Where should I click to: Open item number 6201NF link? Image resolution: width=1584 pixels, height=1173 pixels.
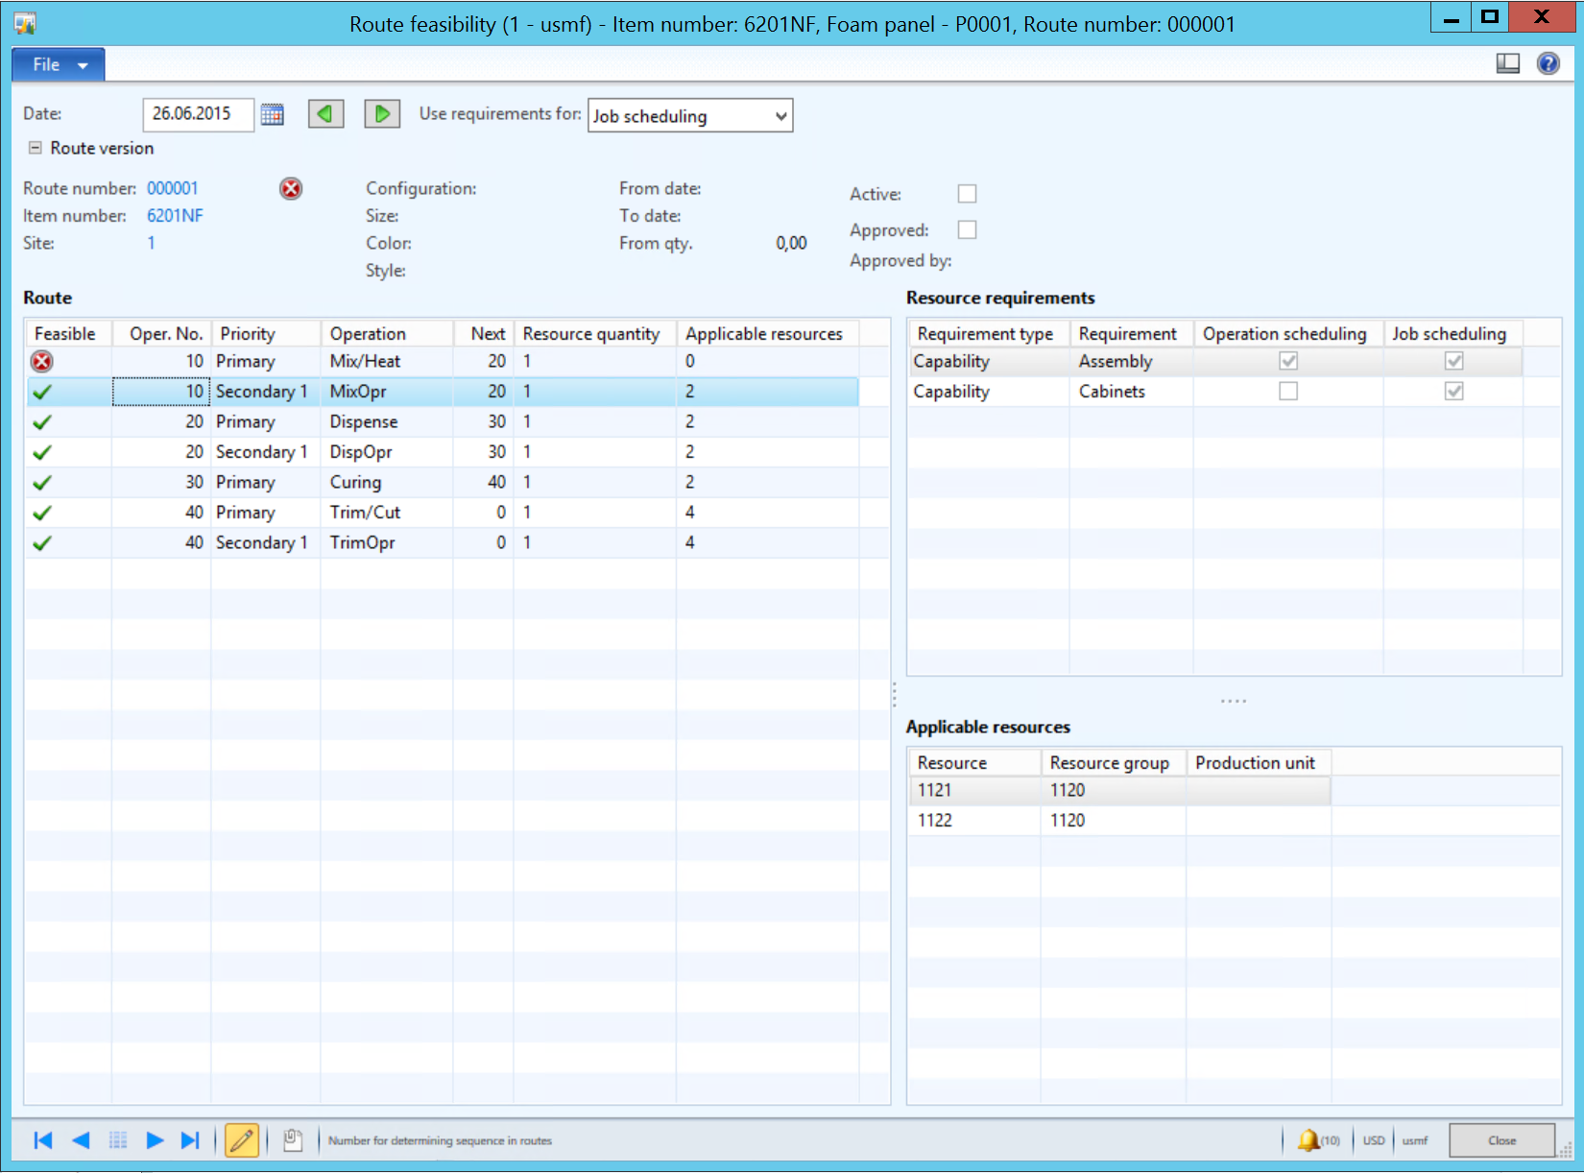point(175,216)
